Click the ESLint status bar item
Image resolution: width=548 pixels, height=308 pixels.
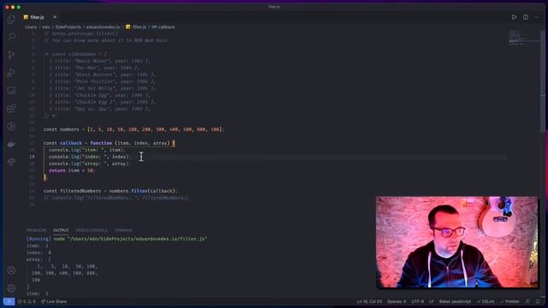485,301
